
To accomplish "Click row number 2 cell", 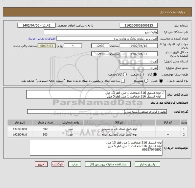I will coord(184,135).
